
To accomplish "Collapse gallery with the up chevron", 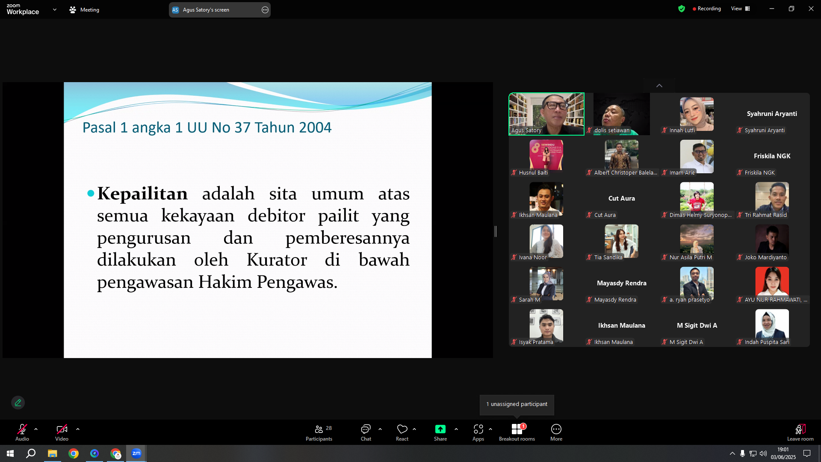I will pyautogui.click(x=659, y=86).
